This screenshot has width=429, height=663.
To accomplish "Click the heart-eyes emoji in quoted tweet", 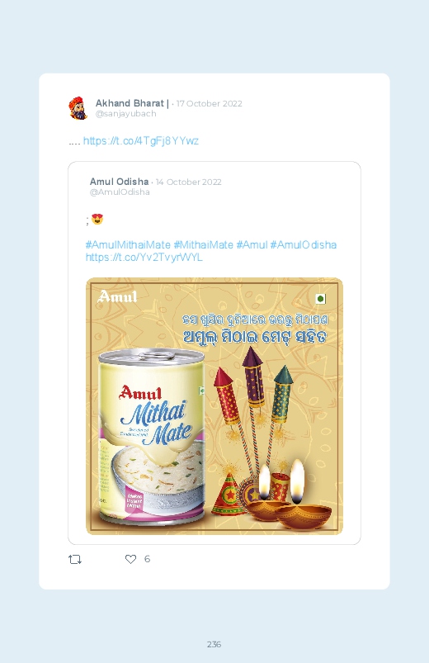I will pos(97,219).
